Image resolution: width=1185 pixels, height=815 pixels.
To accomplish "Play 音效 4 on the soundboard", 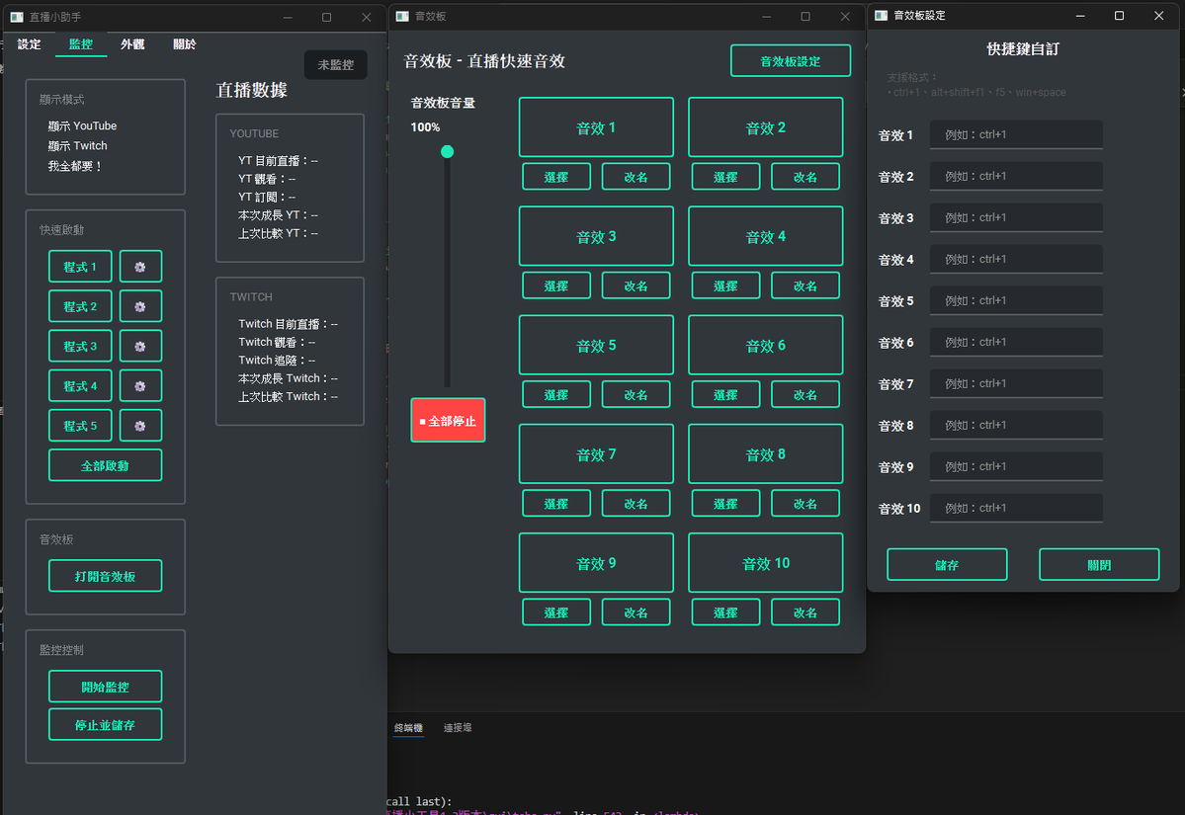I will click(766, 236).
